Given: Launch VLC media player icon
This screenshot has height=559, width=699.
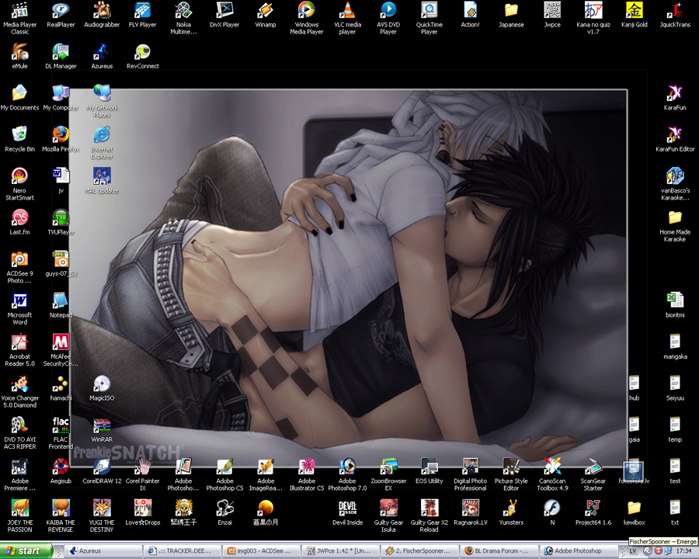Looking at the screenshot, I should point(347,18).
